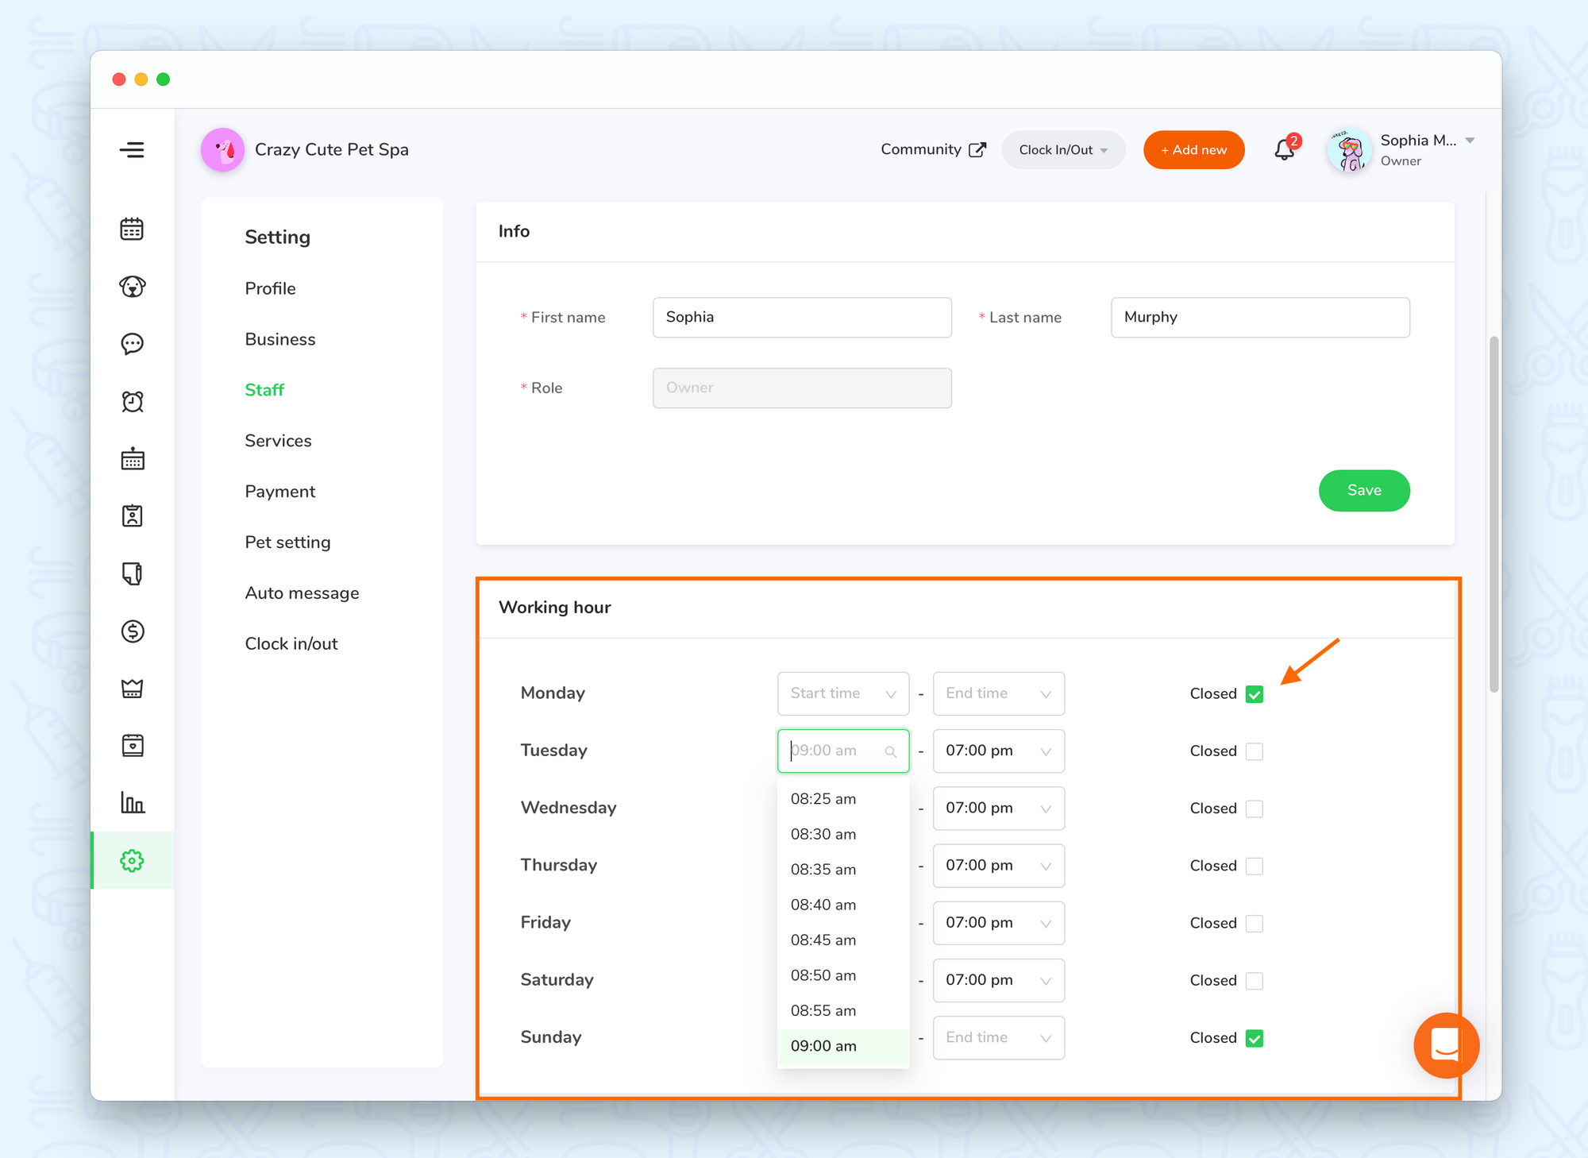Go to Auto message settings

[302, 593]
